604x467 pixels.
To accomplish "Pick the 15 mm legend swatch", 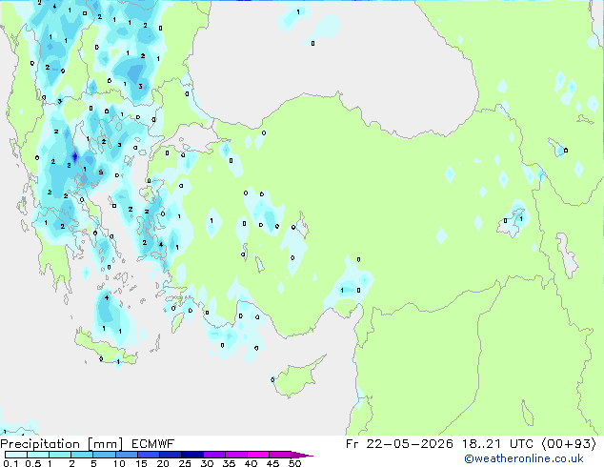I will (x=148, y=455).
